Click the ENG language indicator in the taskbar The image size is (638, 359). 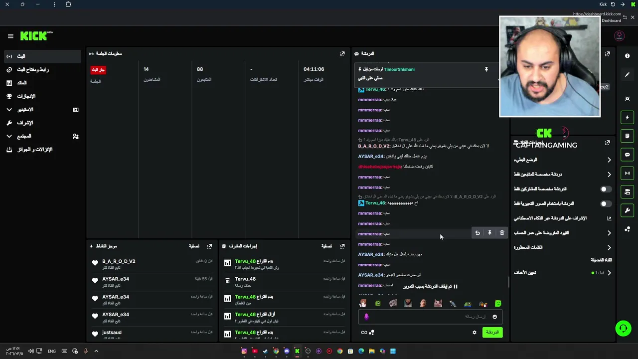click(x=52, y=352)
